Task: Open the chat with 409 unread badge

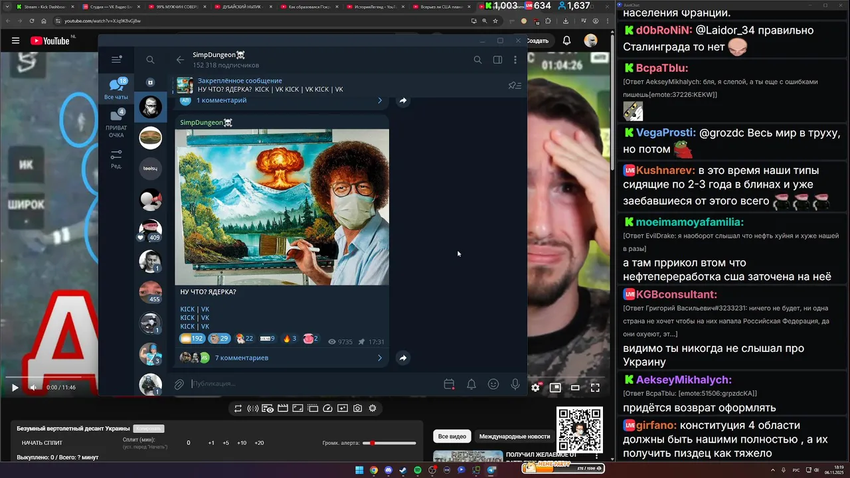Action: (x=151, y=230)
